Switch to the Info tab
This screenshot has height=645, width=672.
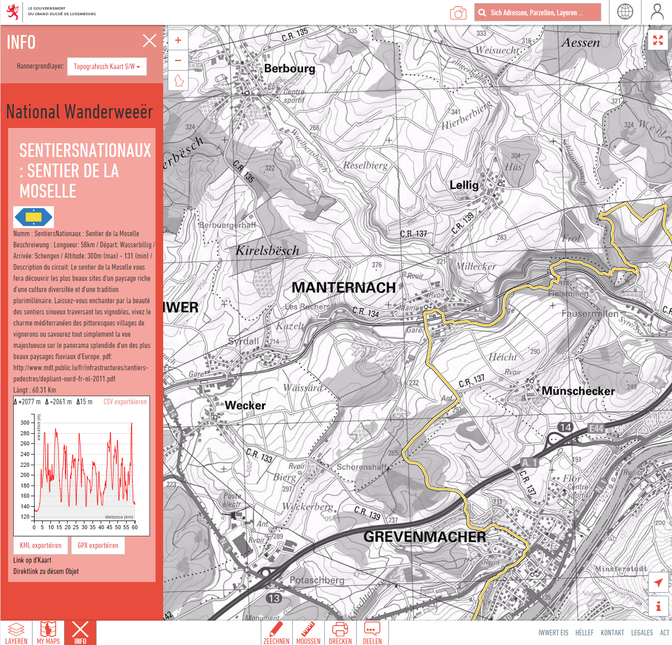click(x=80, y=632)
